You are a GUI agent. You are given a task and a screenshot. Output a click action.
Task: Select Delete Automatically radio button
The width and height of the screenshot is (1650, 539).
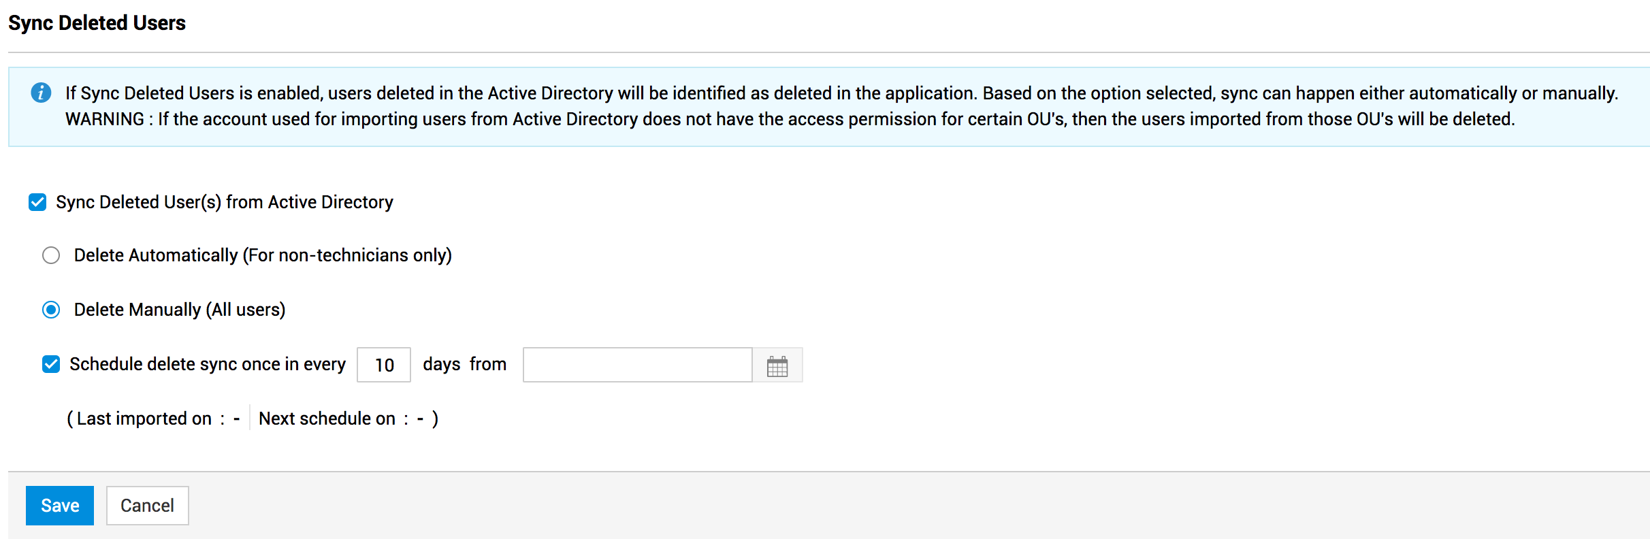(51, 255)
